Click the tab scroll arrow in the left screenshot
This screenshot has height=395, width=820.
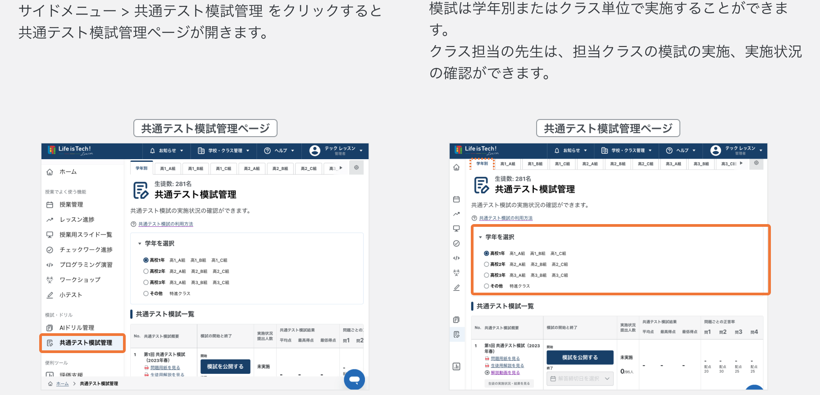(x=341, y=168)
